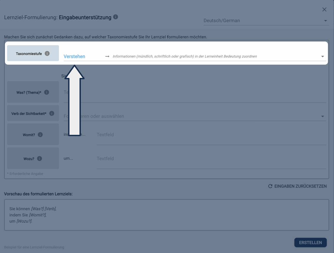Image resolution: width=334 pixels, height=253 pixels.
Task: Close the dialog with the X icon
Action: pyautogui.click(x=324, y=9)
